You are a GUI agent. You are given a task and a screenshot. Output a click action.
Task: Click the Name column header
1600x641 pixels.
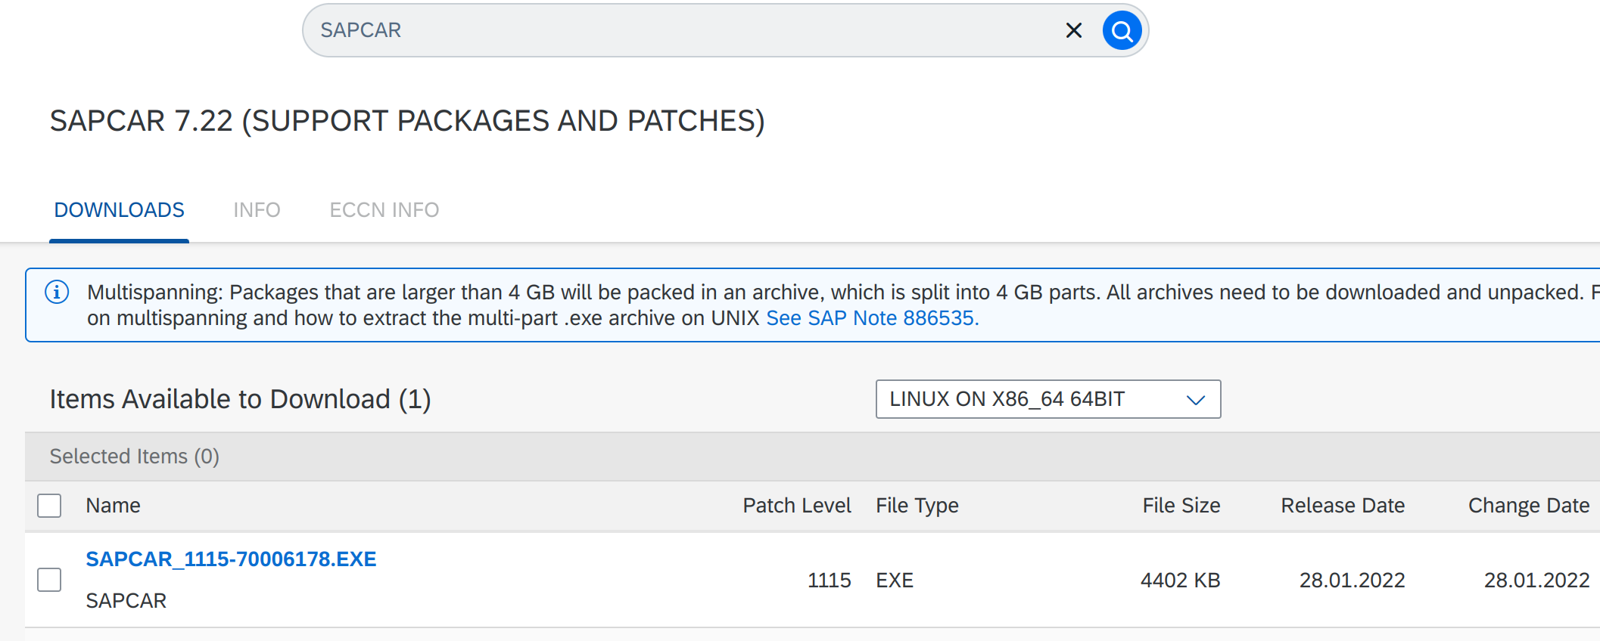click(x=113, y=506)
